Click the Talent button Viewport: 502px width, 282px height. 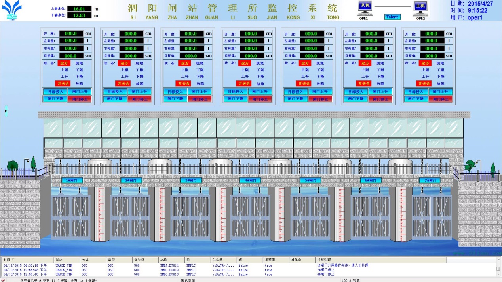[x=392, y=17]
